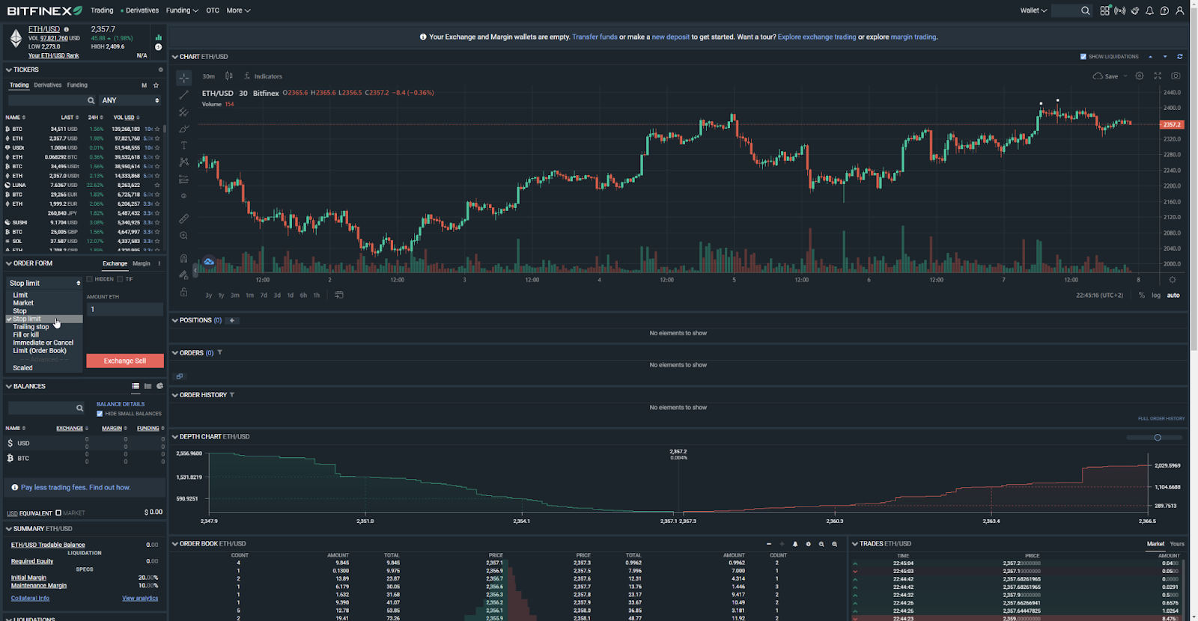Enter chart fullscreen mode
1198x621 pixels.
1158,76
